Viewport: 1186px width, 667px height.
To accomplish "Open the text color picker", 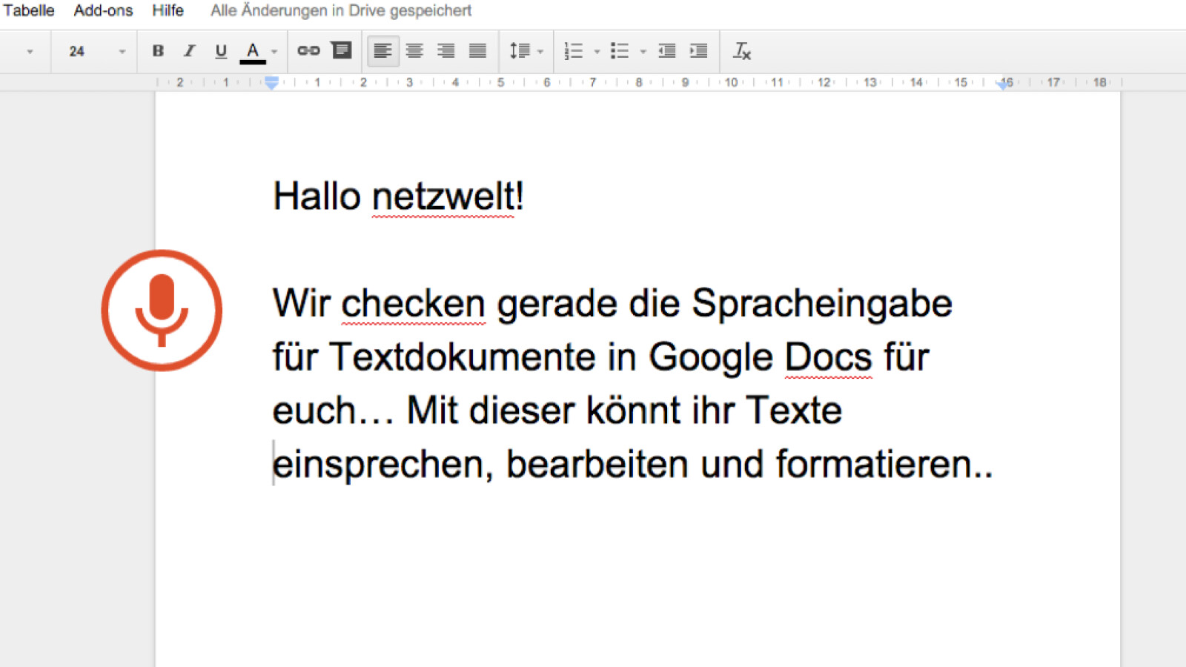I will click(x=253, y=52).
